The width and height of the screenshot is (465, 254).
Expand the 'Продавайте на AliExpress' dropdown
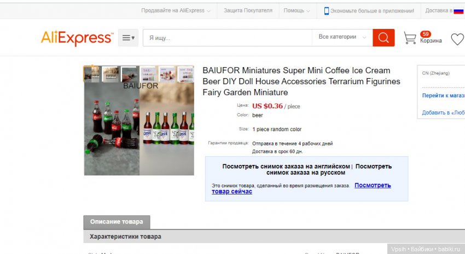(176, 10)
